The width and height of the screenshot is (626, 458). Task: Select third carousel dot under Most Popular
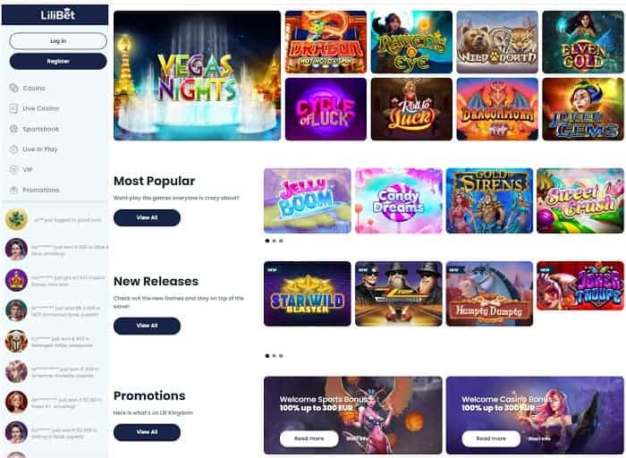pyautogui.click(x=281, y=241)
